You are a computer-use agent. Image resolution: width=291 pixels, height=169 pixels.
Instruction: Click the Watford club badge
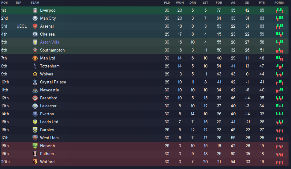35,162
